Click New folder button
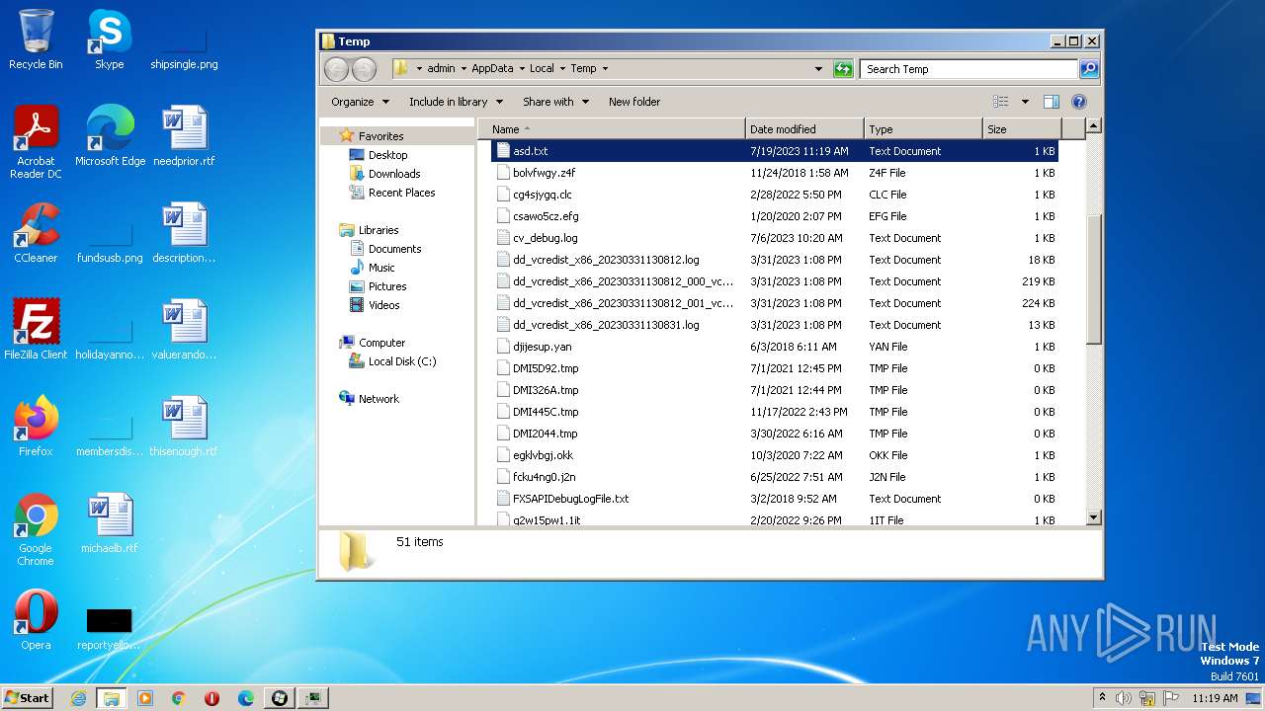Viewport: 1265px width, 711px height. 634,102
